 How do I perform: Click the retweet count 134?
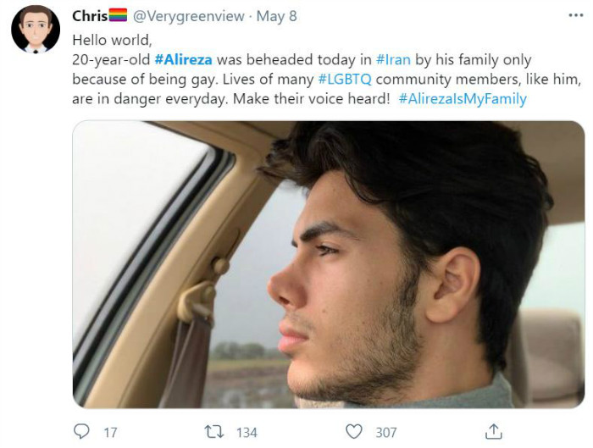pyautogui.click(x=247, y=433)
